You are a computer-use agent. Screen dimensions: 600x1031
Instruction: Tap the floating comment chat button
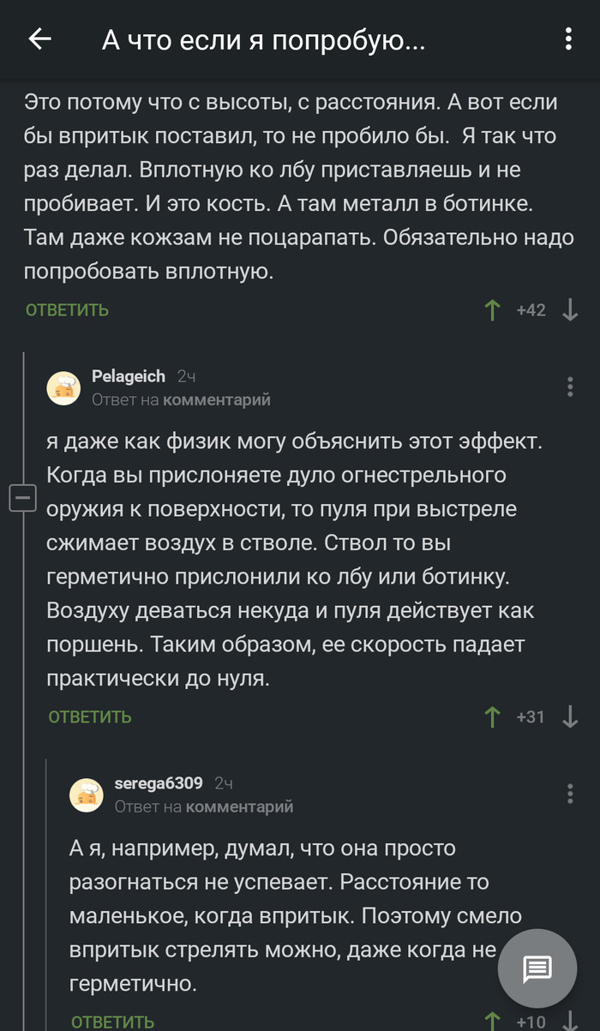pyautogui.click(x=537, y=969)
